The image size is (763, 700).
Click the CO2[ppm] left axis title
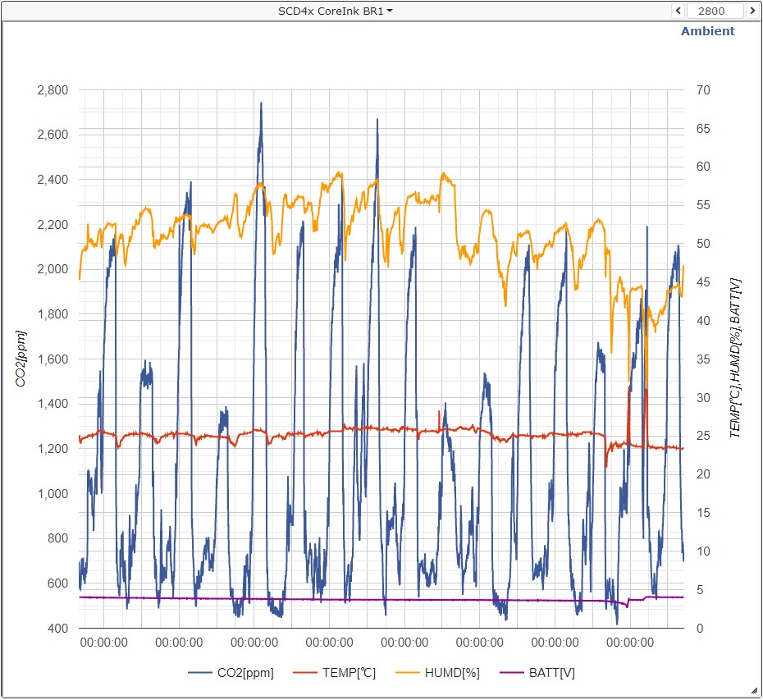click(x=21, y=359)
